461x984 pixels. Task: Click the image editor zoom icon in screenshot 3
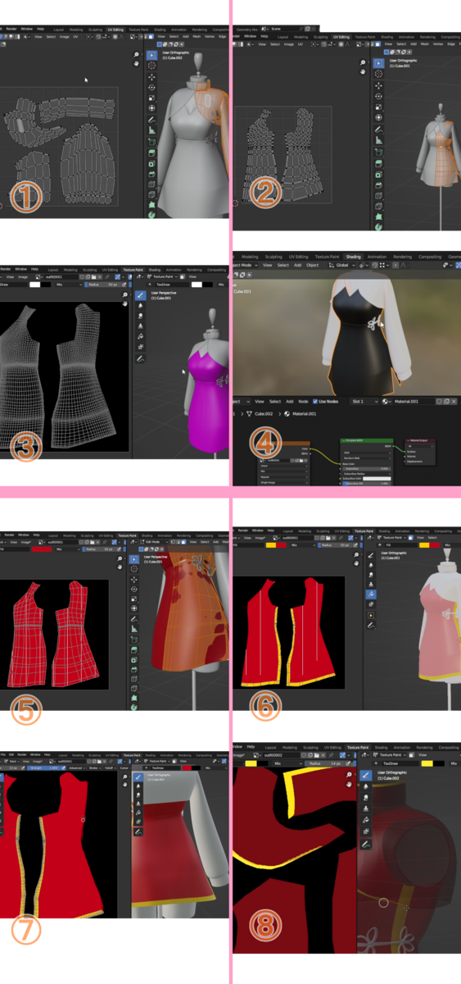(x=124, y=294)
